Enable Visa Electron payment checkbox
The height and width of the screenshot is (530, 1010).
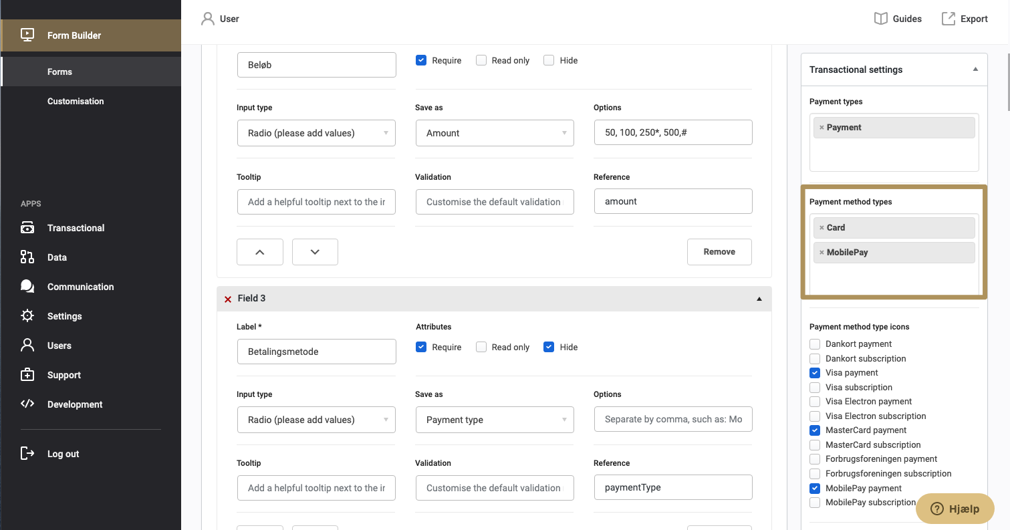click(815, 402)
